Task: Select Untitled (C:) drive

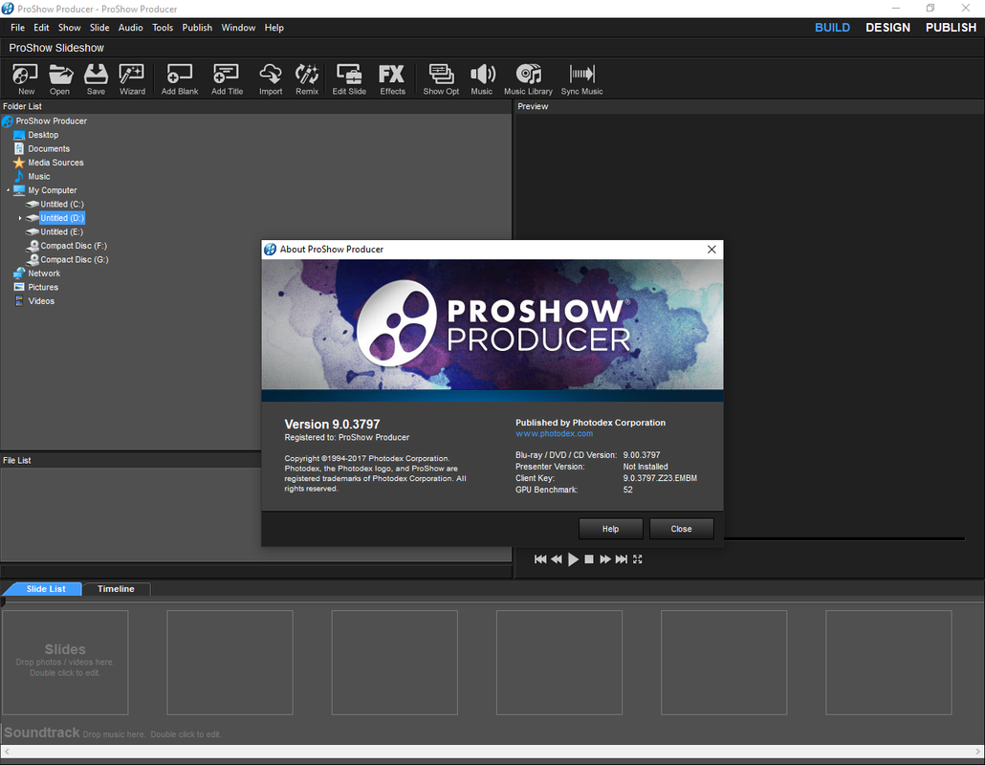Action: pos(61,204)
